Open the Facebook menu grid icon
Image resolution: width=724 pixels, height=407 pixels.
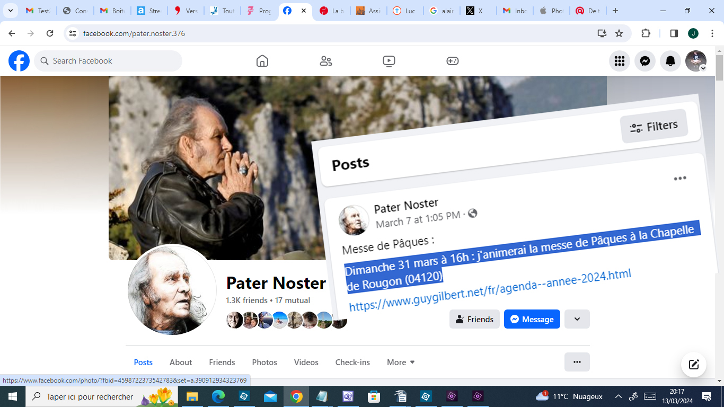620,61
